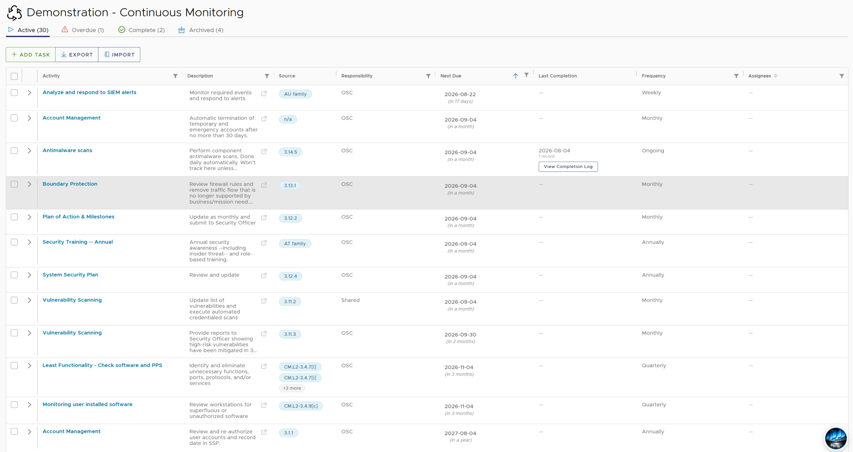Open description popout for Least Functionality row

(264, 366)
